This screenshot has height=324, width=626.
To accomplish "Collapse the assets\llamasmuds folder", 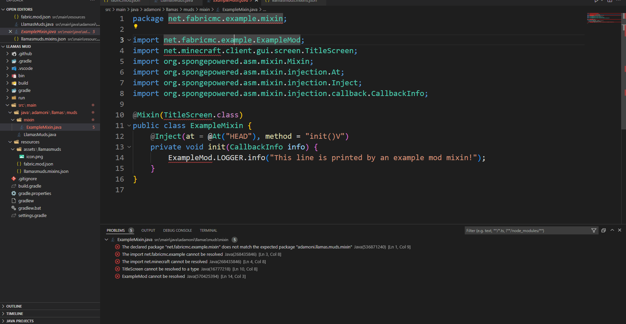I will coord(13,149).
